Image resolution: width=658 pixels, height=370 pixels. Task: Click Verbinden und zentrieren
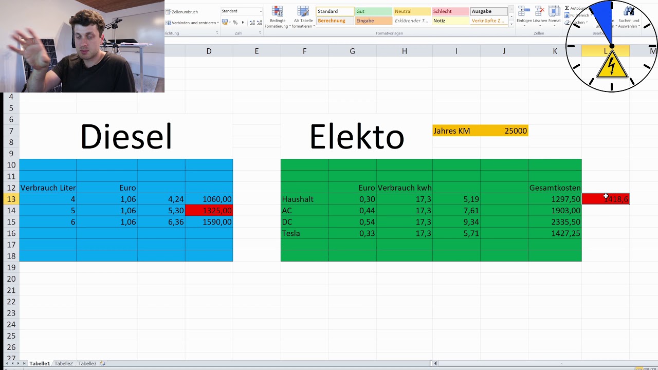pos(192,23)
